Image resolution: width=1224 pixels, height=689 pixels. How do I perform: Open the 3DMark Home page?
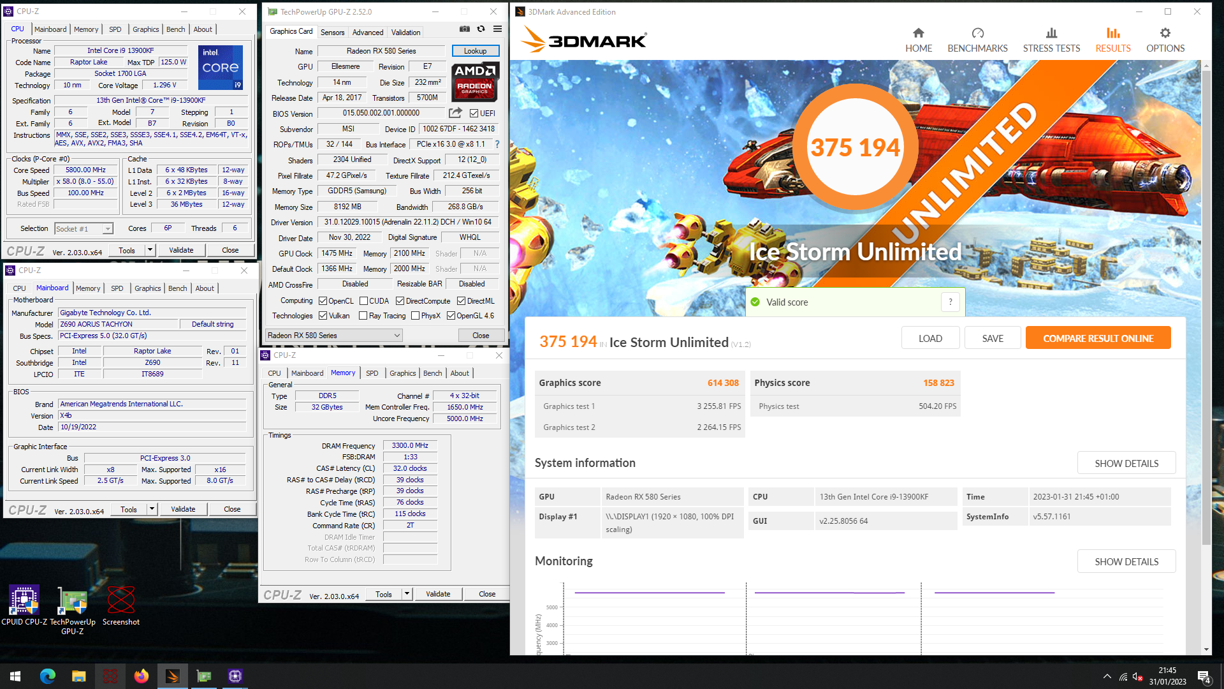pyautogui.click(x=918, y=40)
